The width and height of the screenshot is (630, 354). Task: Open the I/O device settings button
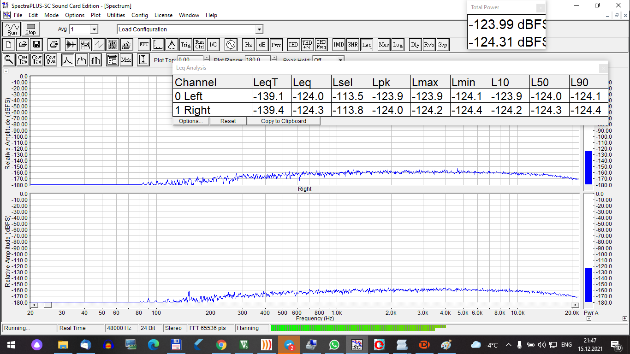click(213, 45)
